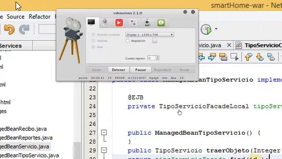This screenshot has width=282, height=159.
Task: Click the find next occurrence arrow icon
Action: (212, 57)
